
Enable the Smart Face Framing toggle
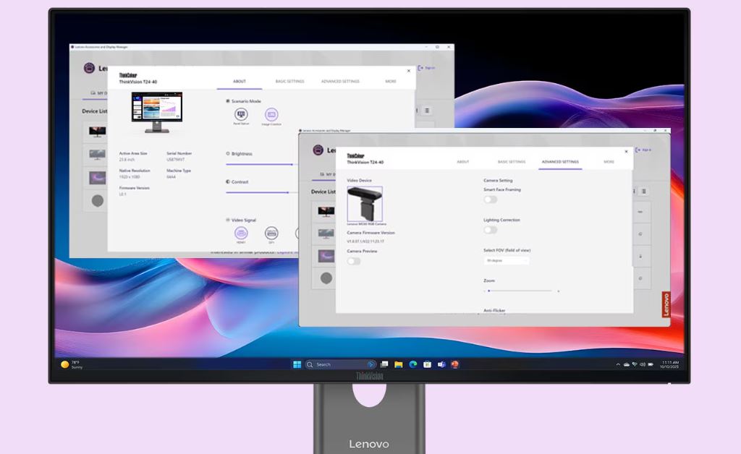(x=491, y=200)
